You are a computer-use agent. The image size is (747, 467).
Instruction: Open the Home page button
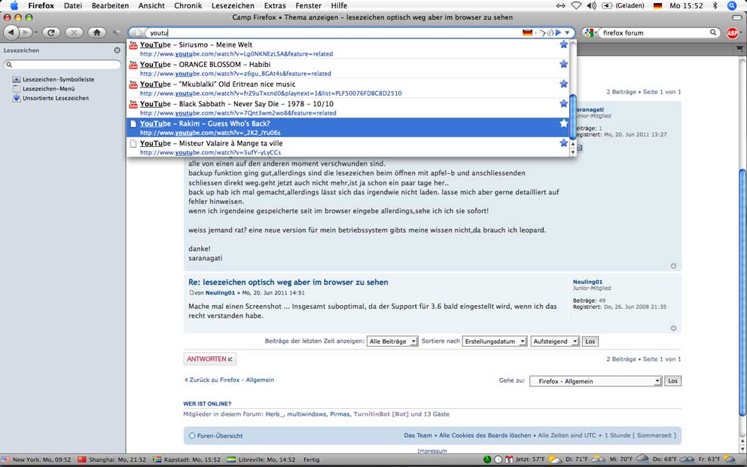pos(96,32)
